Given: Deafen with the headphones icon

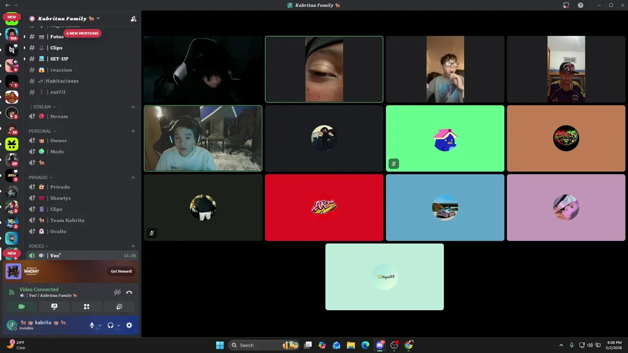Looking at the screenshot, I should tap(110, 325).
